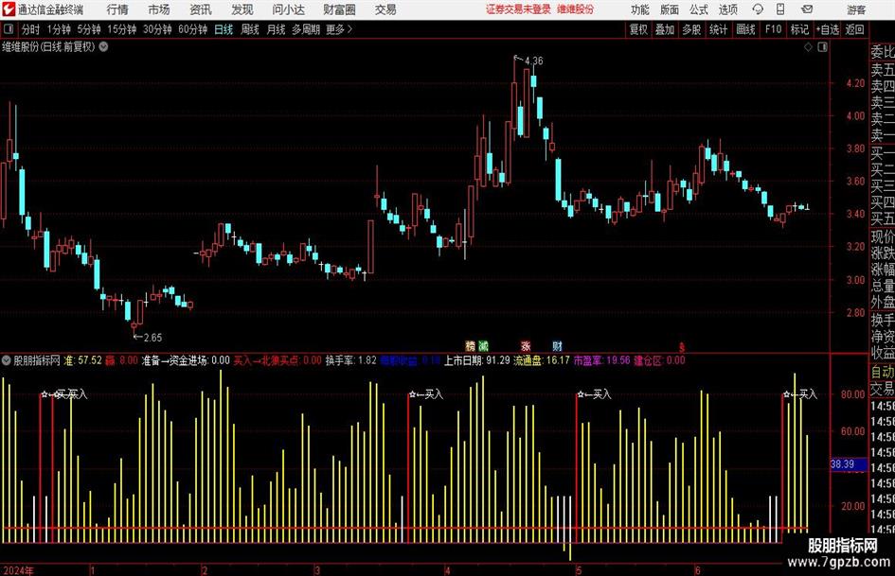Open the 版面 menu
The width and height of the screenshot is (895, 576).
(670, 9)
